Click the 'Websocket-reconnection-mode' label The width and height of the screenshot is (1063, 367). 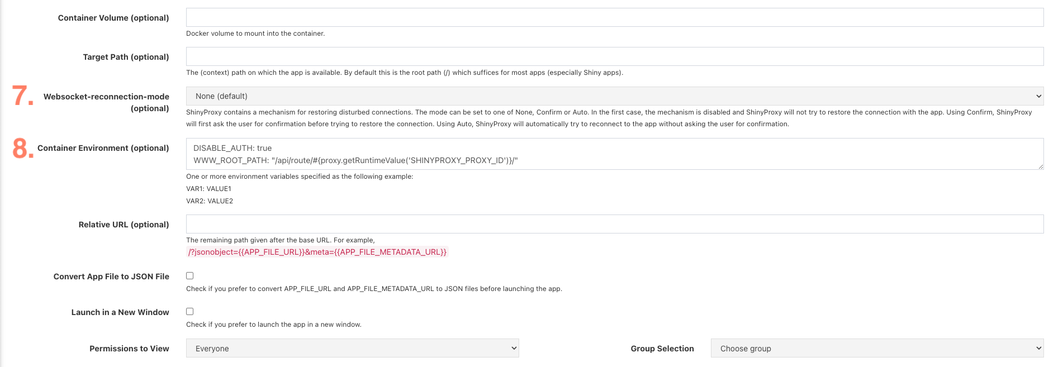coord(106,97)
